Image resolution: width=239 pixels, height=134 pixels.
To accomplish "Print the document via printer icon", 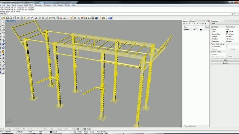I will pyautogui.click(x=11, y=18).
